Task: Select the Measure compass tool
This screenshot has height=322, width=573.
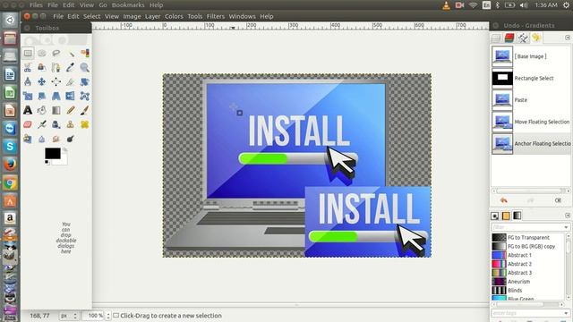Action: tap(28, 81)
